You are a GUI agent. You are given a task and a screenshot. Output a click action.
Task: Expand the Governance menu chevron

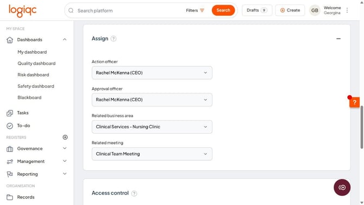click(65, 148)
